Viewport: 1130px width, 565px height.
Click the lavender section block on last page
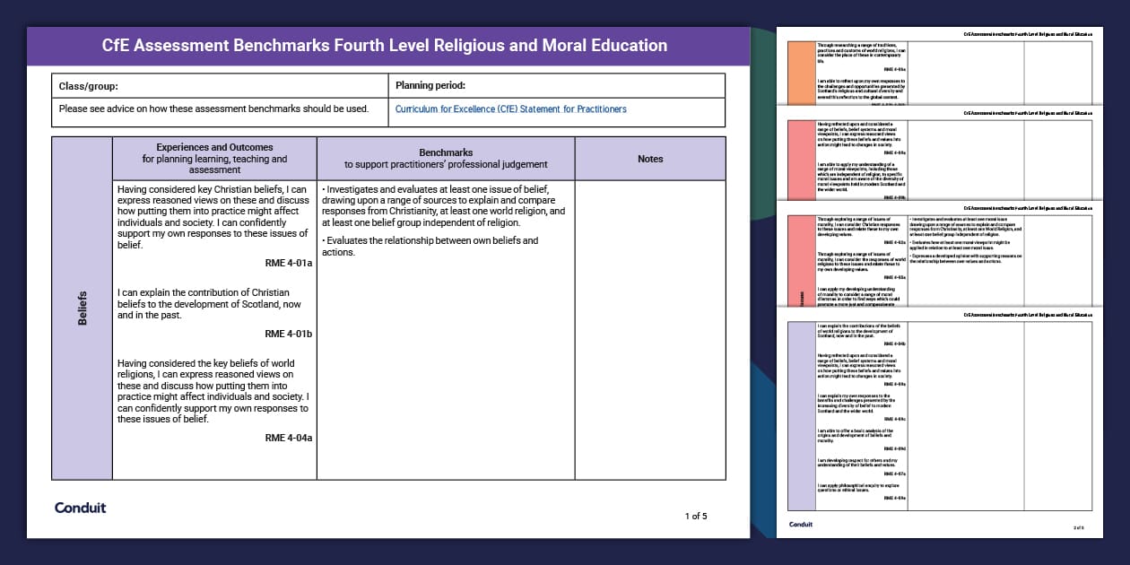click(802, 414)
